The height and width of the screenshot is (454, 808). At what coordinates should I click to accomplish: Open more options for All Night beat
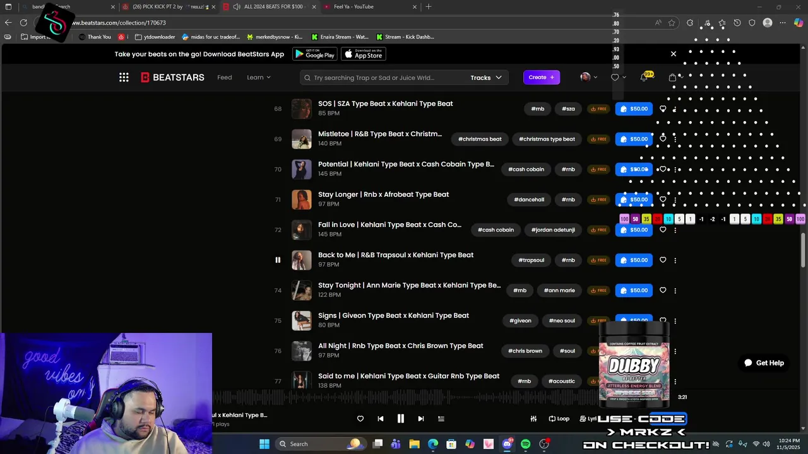tap(675, 351)
